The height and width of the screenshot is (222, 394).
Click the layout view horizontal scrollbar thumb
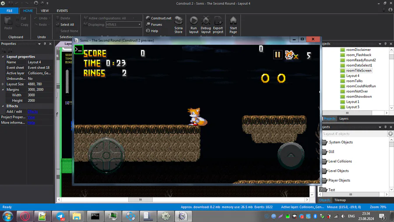pos(140,200)
